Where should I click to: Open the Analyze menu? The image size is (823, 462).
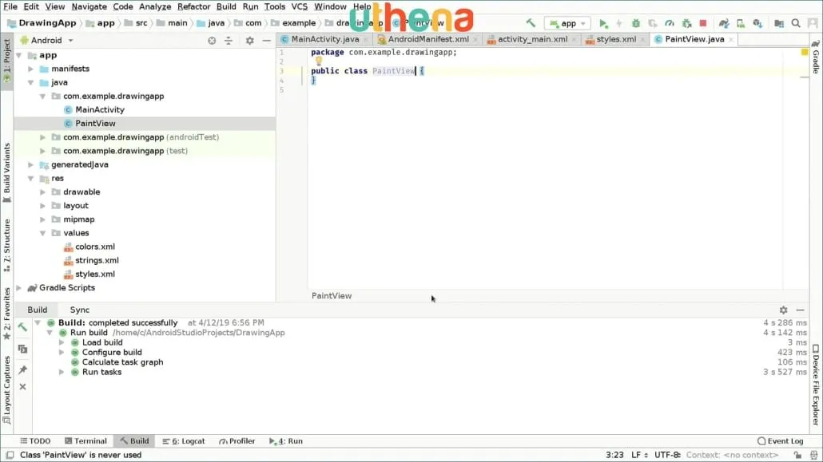pyautogui.click(x=155, y=7)
